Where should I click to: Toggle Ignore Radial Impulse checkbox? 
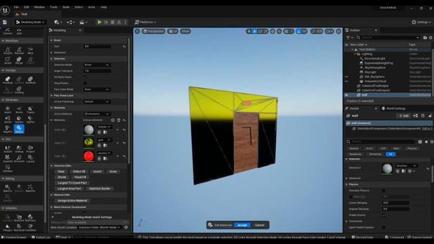coord(383,228)
